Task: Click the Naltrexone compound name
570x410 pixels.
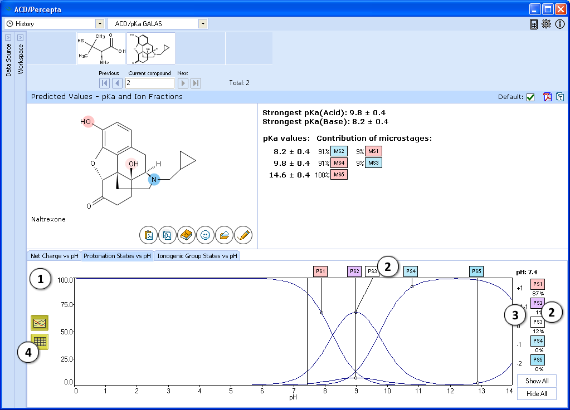Action: [48, 219]
